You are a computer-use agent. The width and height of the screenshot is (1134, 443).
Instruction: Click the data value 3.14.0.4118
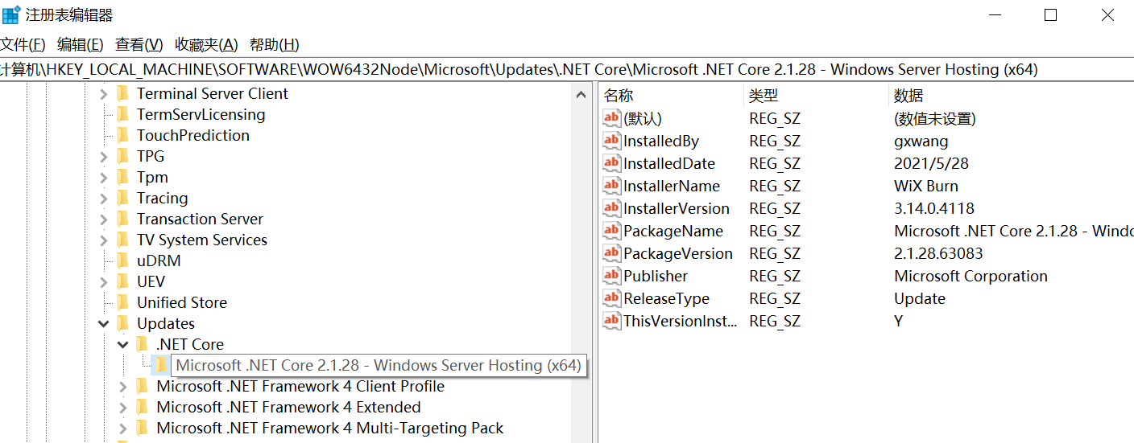pyautogui.click(x=934, y=209)
